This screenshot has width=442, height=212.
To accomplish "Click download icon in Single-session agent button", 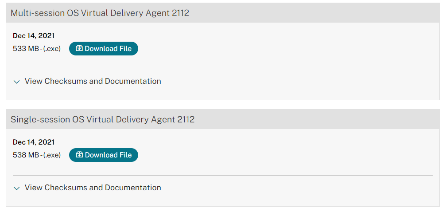I will 79,155.
